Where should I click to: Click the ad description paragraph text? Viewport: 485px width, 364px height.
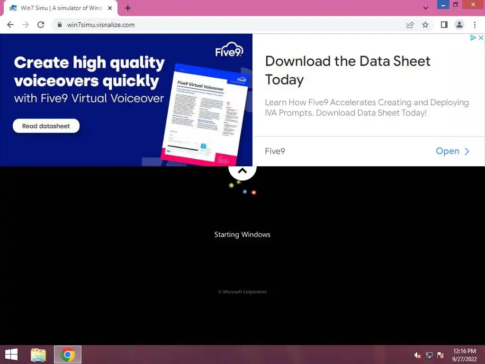[367, 108]
